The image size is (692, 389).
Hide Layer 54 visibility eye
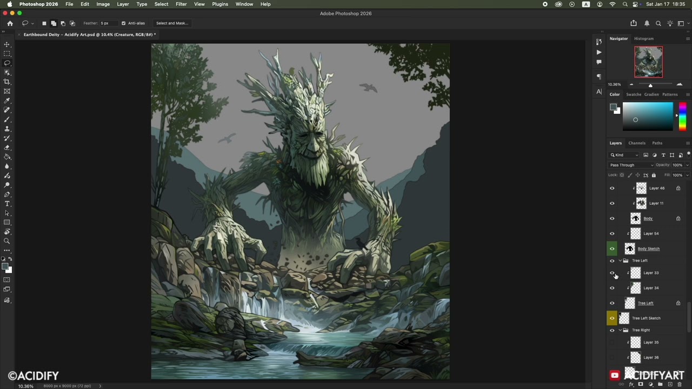point(612,233)
